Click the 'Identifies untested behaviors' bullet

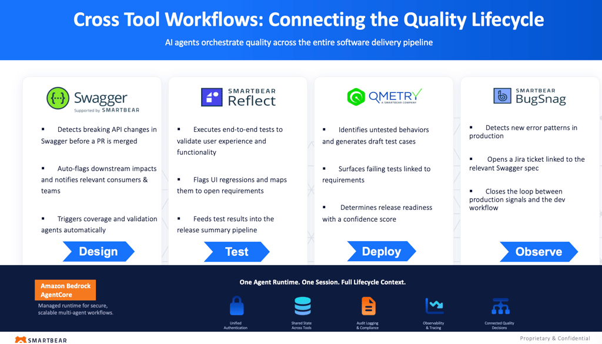pyautogui.click(x=376, y=135)
